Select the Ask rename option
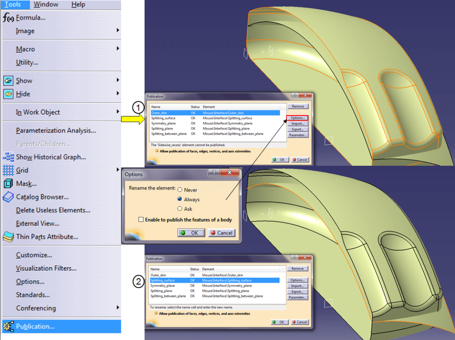Image resolution: width=455 pixels, height=340 pixels. click(180, 209)
